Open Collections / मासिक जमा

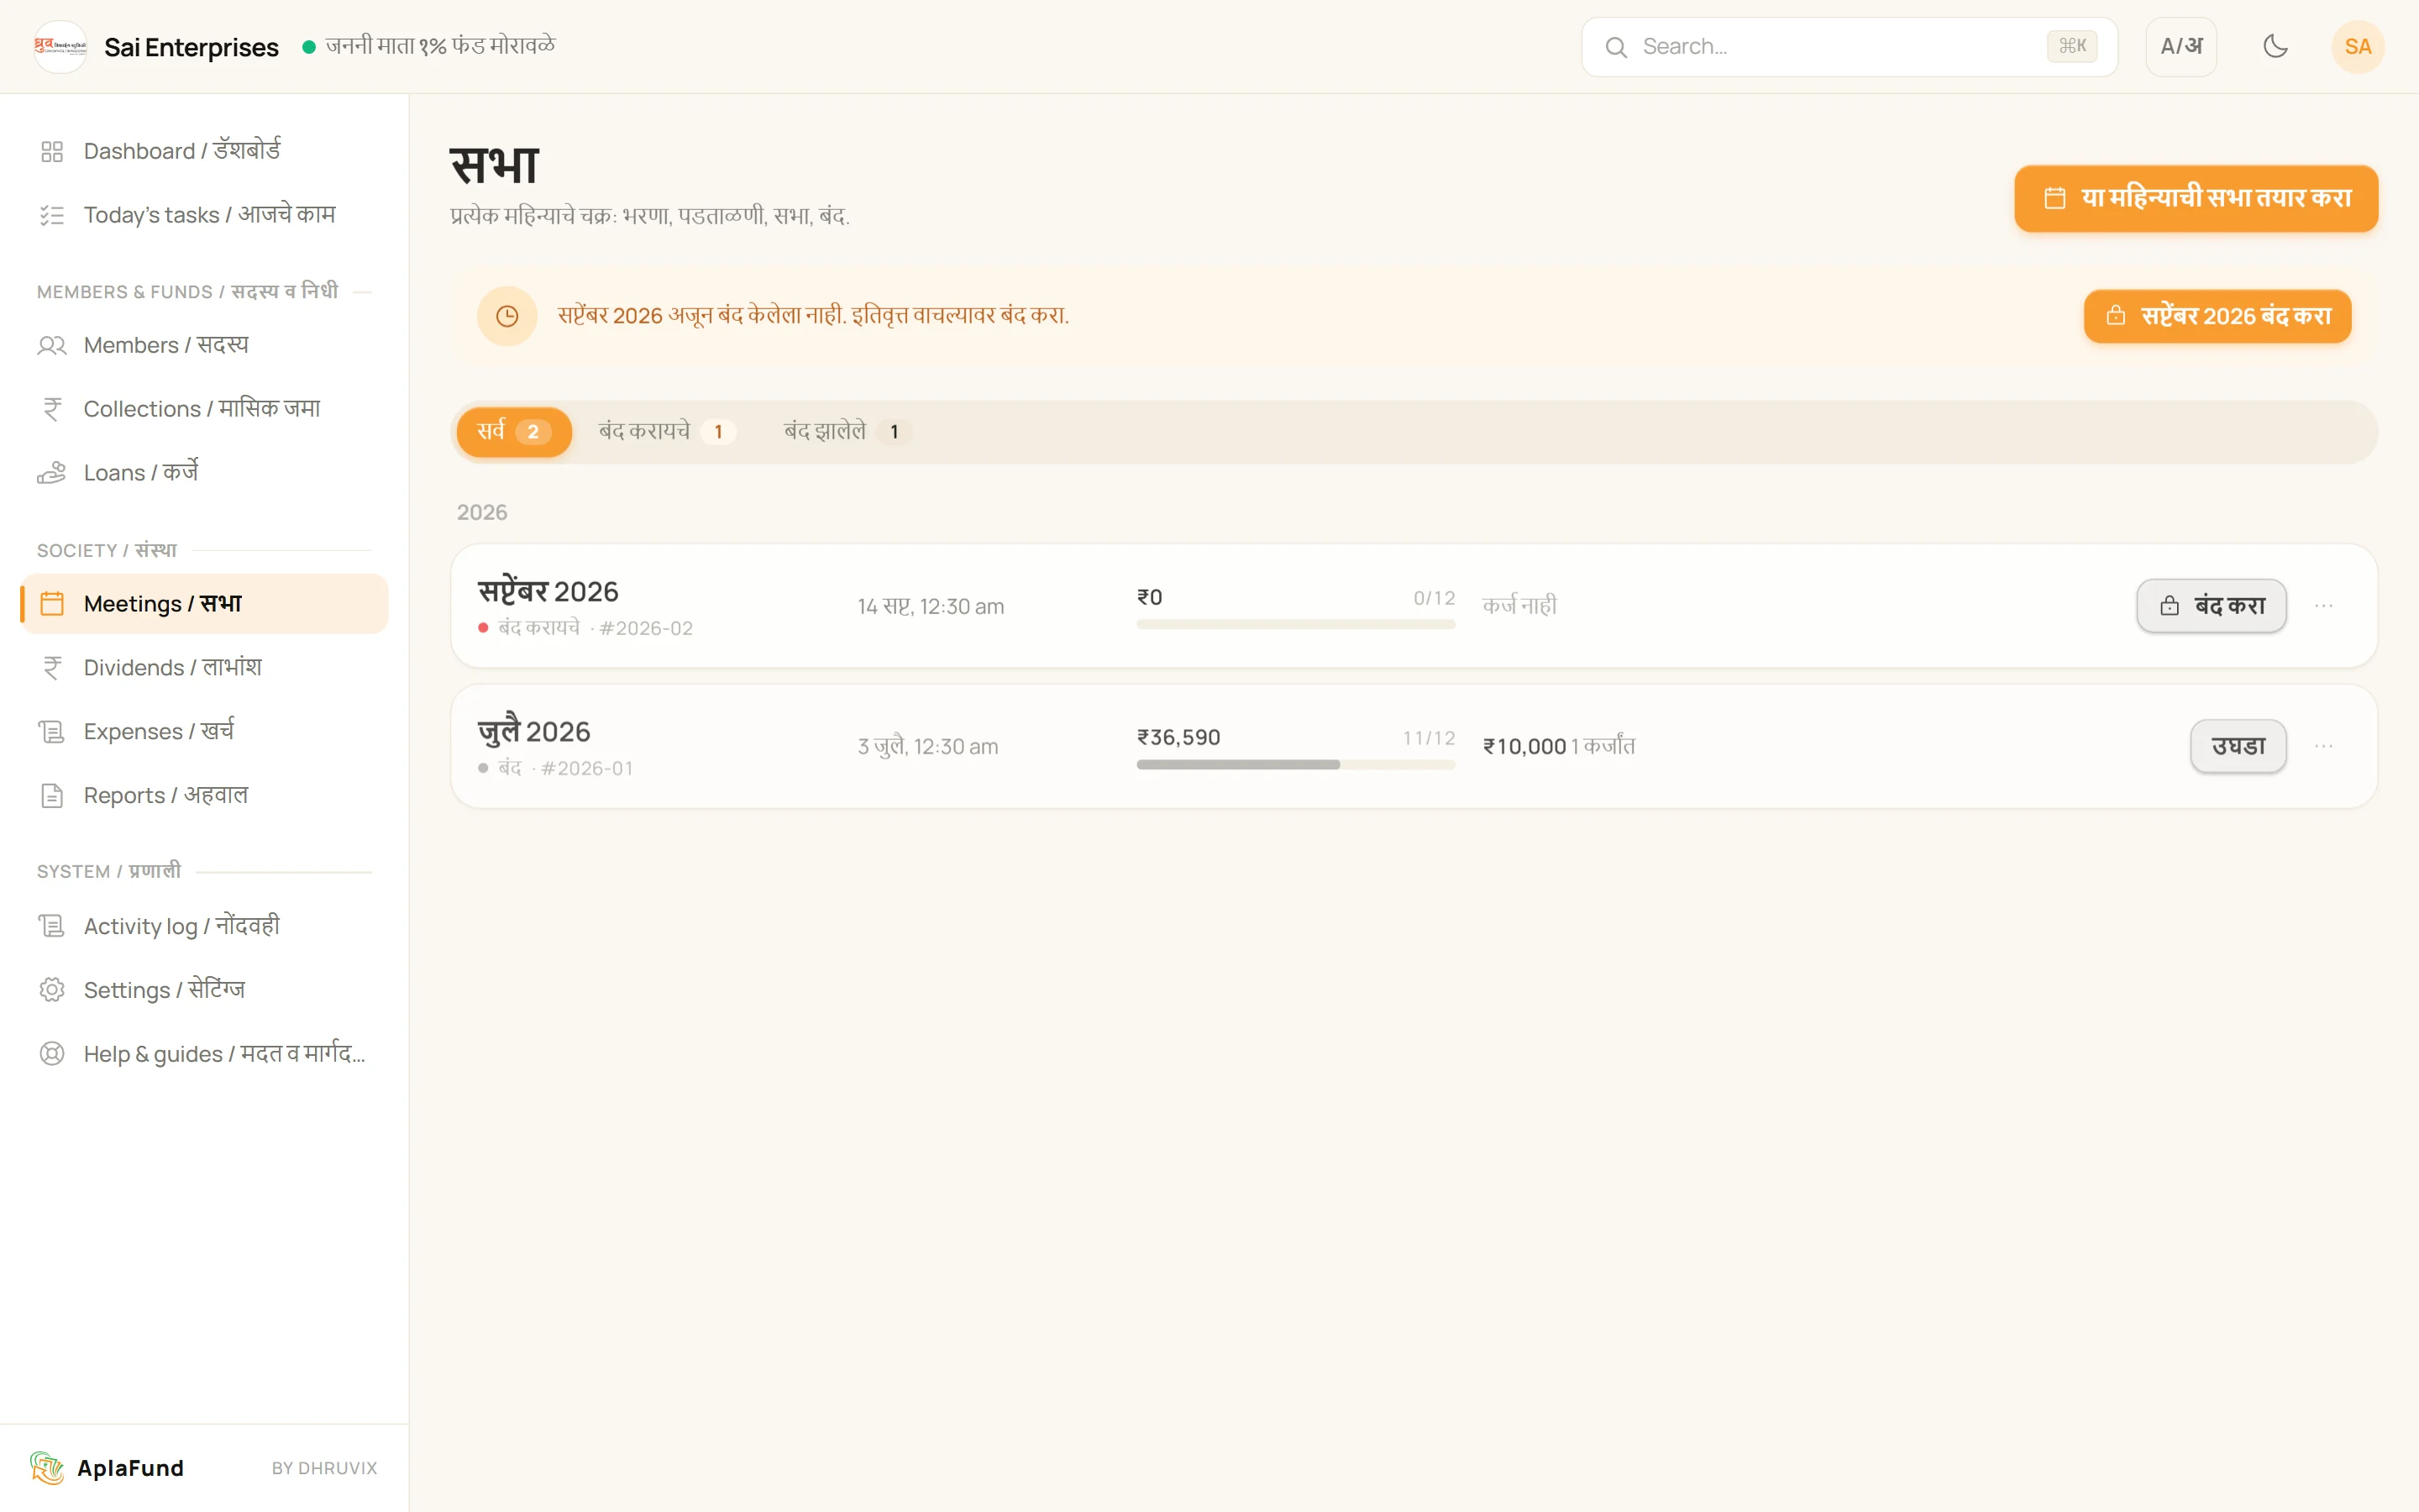coord(204,409)
